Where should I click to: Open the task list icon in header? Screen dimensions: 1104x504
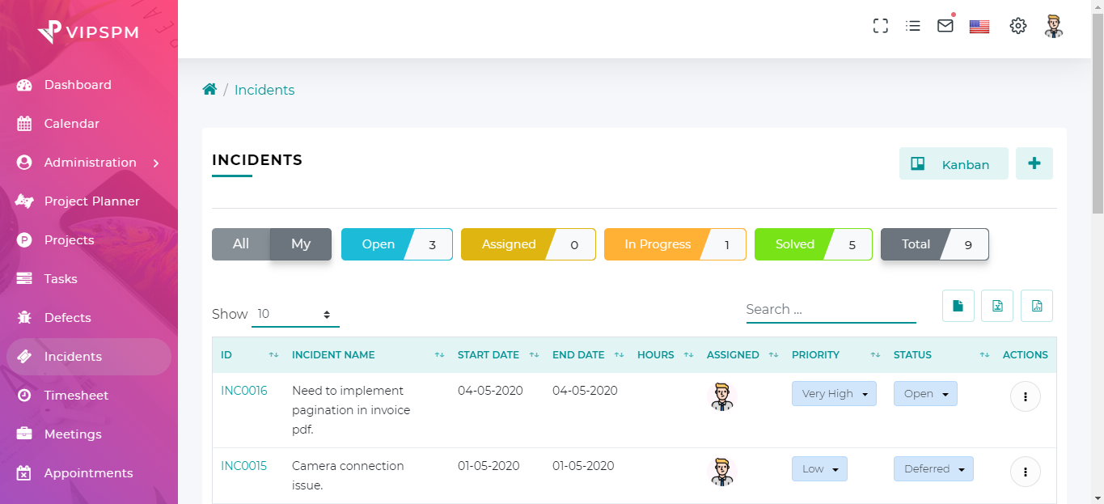913,26
